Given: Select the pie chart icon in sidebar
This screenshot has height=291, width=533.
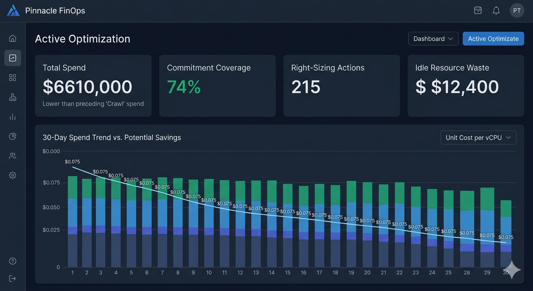Looking at the screenshot, I should click(x=12, y=136).
